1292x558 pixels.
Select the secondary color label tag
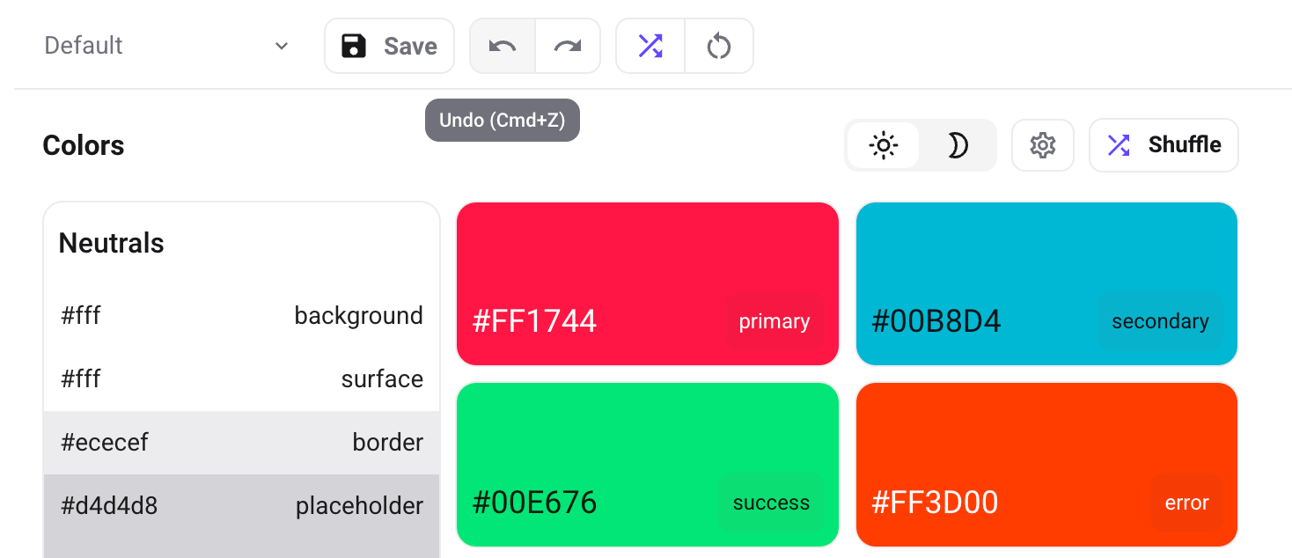click(1160, 322)
